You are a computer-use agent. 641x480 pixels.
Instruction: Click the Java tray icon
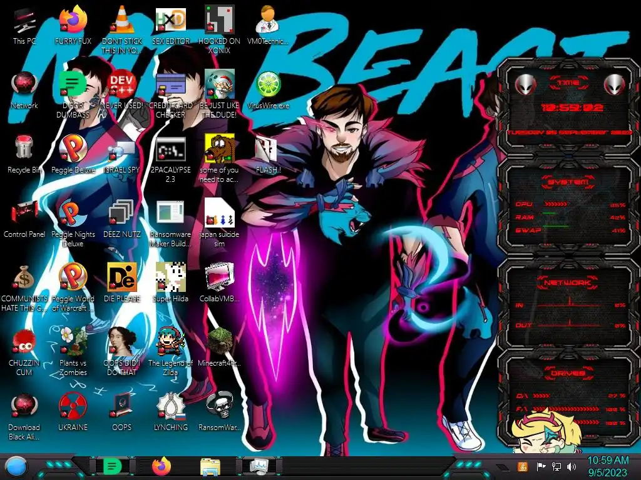coord(523,466)
